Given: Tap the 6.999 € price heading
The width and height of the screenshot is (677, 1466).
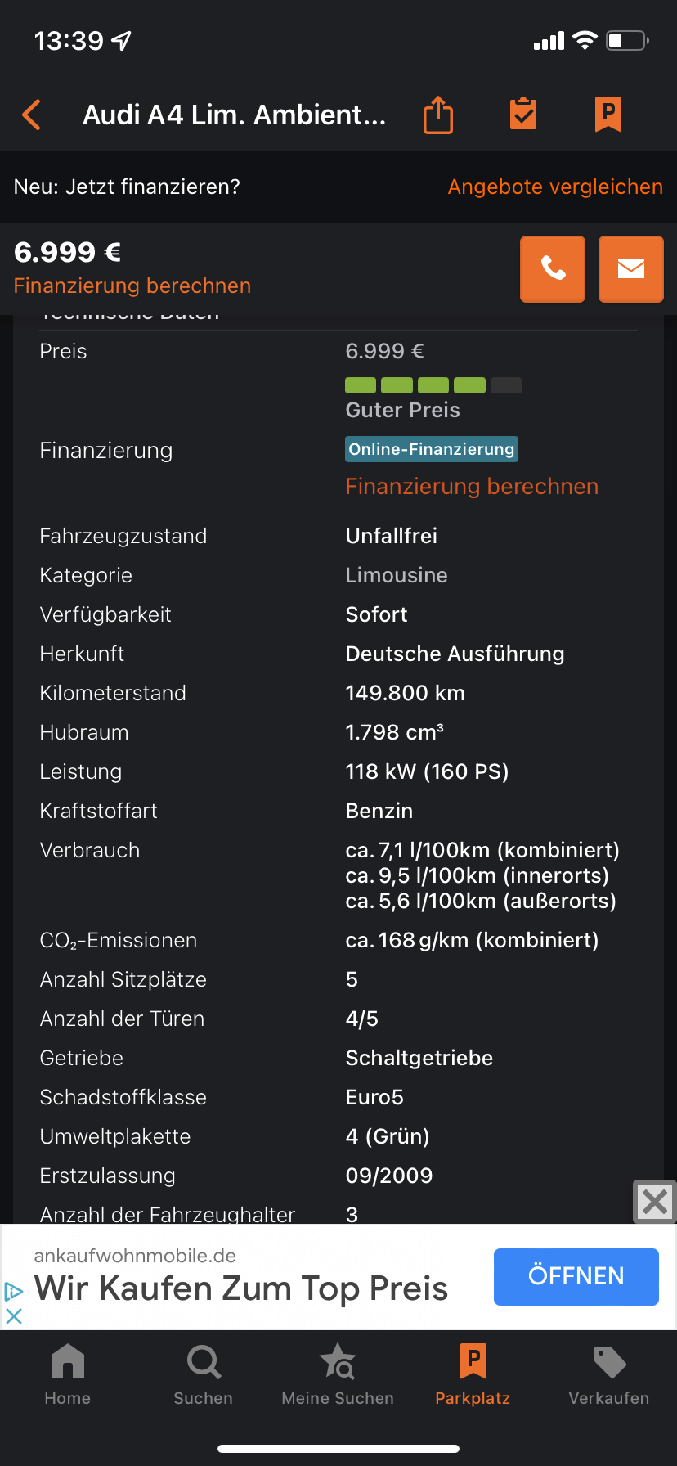Looking at the screenshot, I should tap(66, 252).
